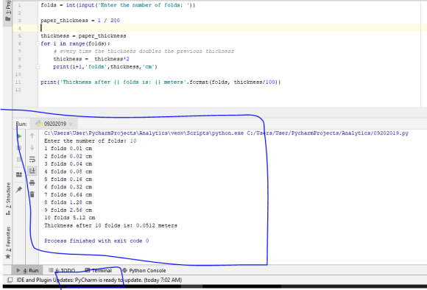Open the 2: Structure side panel
Viewport: 427px width, 290px height.
tap(8, 199)
